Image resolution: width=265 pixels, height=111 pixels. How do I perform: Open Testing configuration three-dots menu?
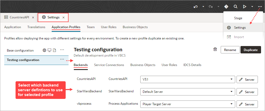click(x=62, y=59)
